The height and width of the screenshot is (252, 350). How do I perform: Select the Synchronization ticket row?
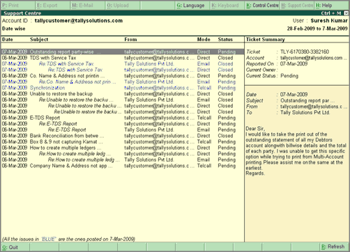123,88
